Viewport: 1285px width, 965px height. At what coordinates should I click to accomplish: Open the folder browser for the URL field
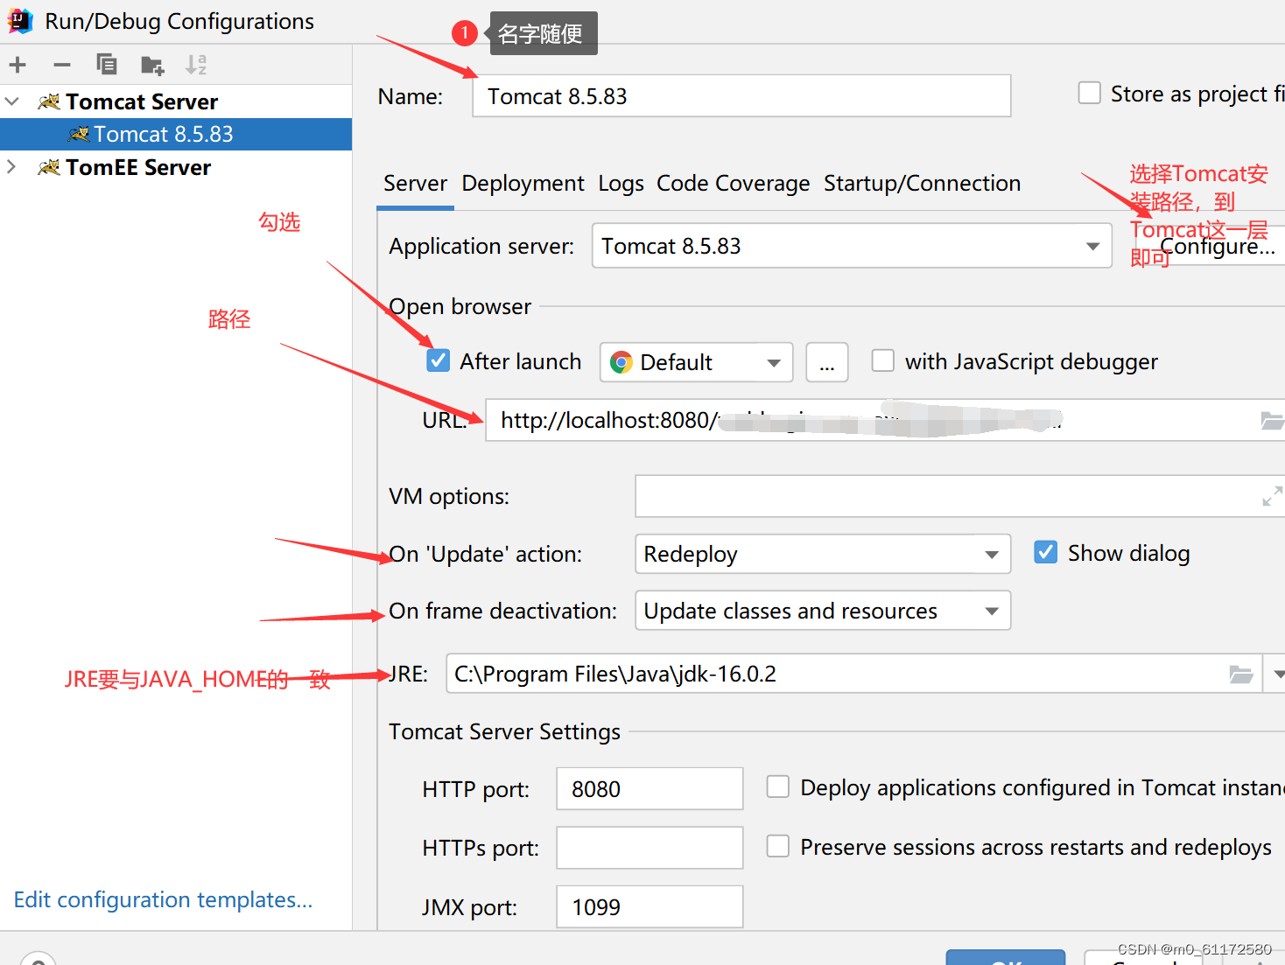click(x=1272, y=421)
